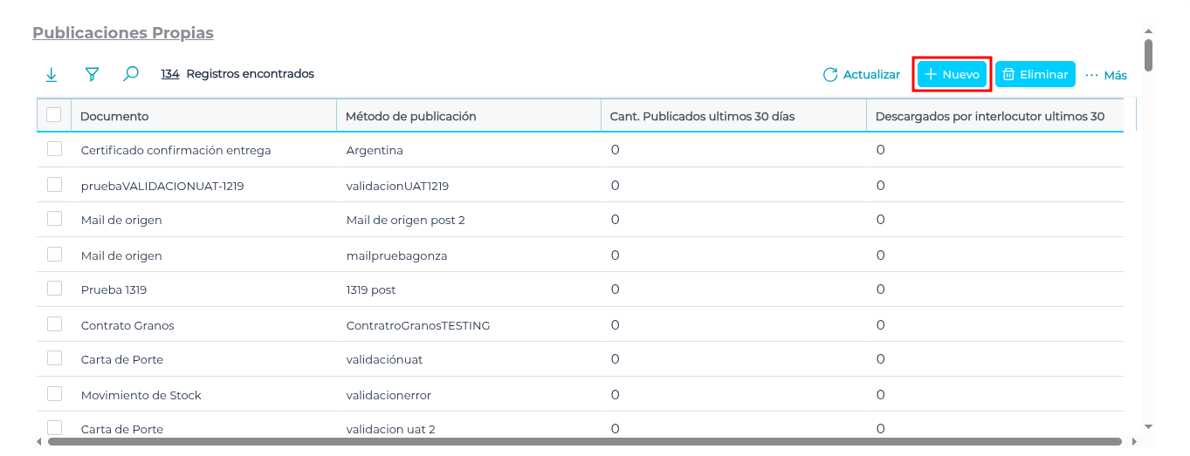Click the magnifying glass search icon

click(x=131, y=75)
